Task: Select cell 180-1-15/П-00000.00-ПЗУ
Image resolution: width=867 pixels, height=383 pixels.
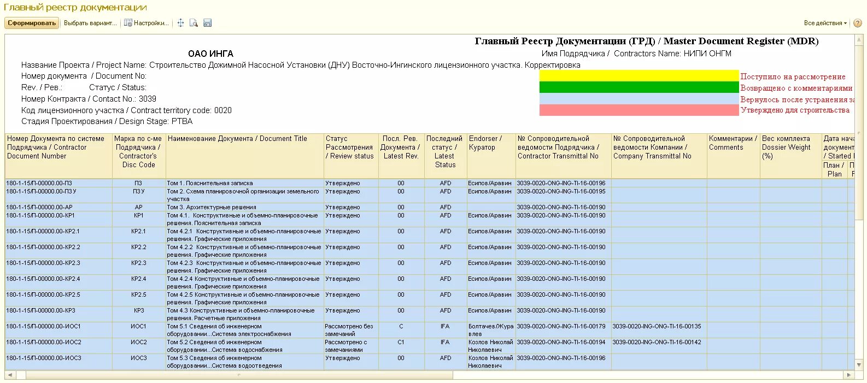Action: pos(58,195)
